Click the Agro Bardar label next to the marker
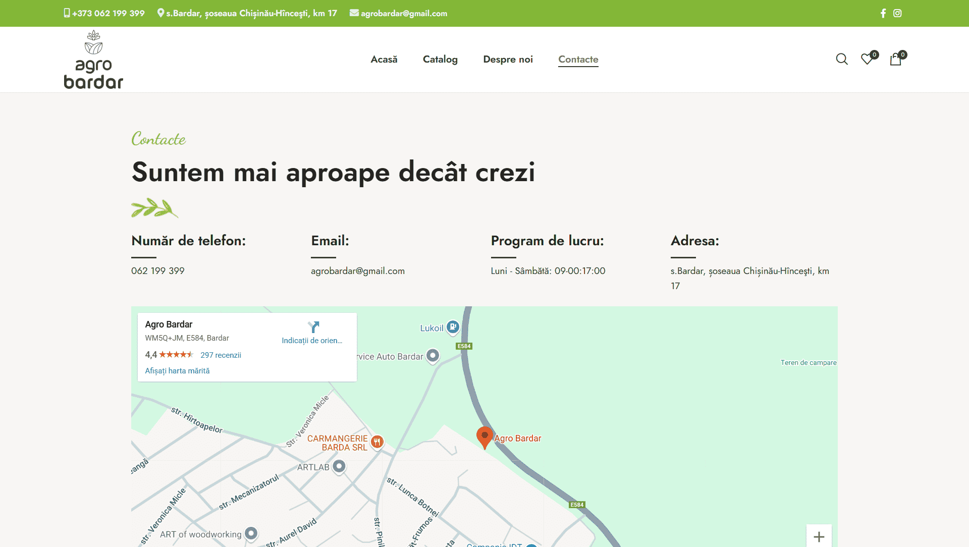This screenshot has height=547, width=969. click(518, 439)
